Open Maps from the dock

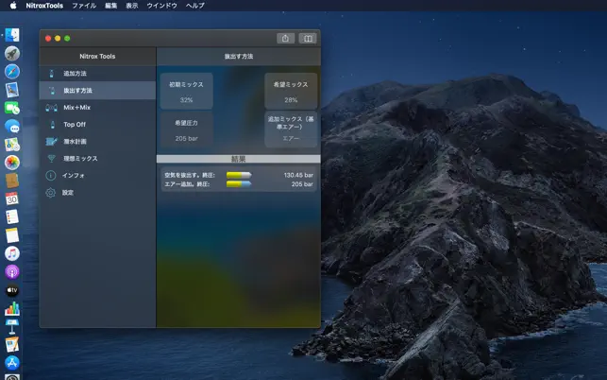click(12, 145)
